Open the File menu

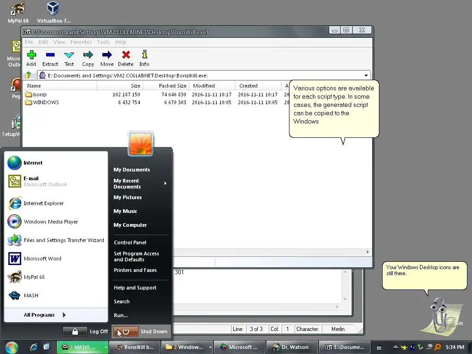pyautogui.click(x=29, y=42)
